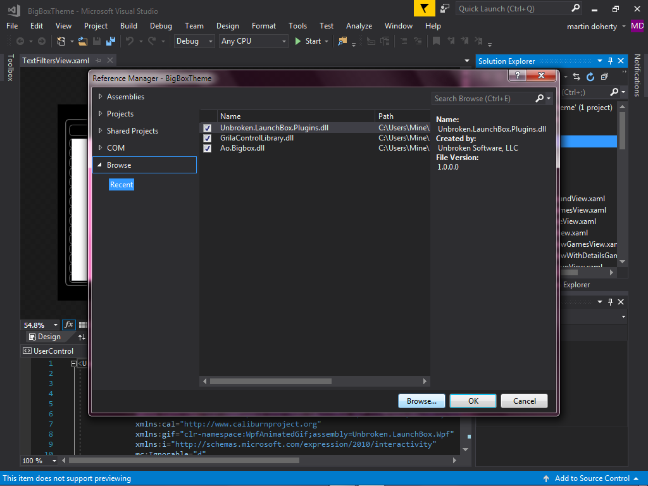Click the Collapse All icon in Solution Explorer

coord(604,77)
